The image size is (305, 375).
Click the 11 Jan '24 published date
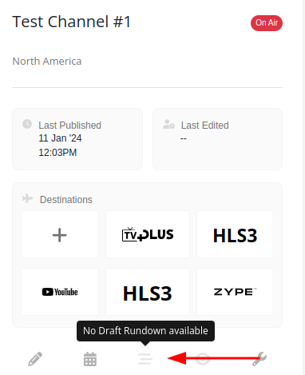click(x=60, y=138)
